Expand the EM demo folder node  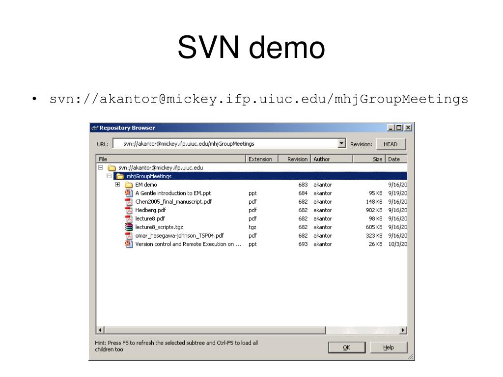118,185
